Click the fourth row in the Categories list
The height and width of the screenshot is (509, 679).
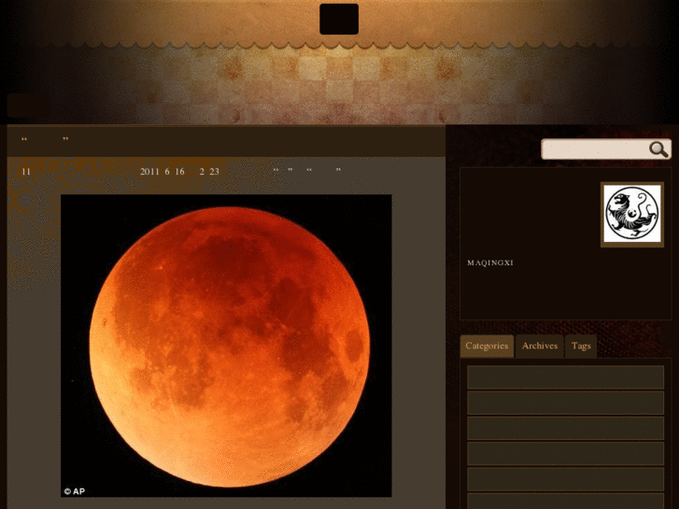pos(565,453)
